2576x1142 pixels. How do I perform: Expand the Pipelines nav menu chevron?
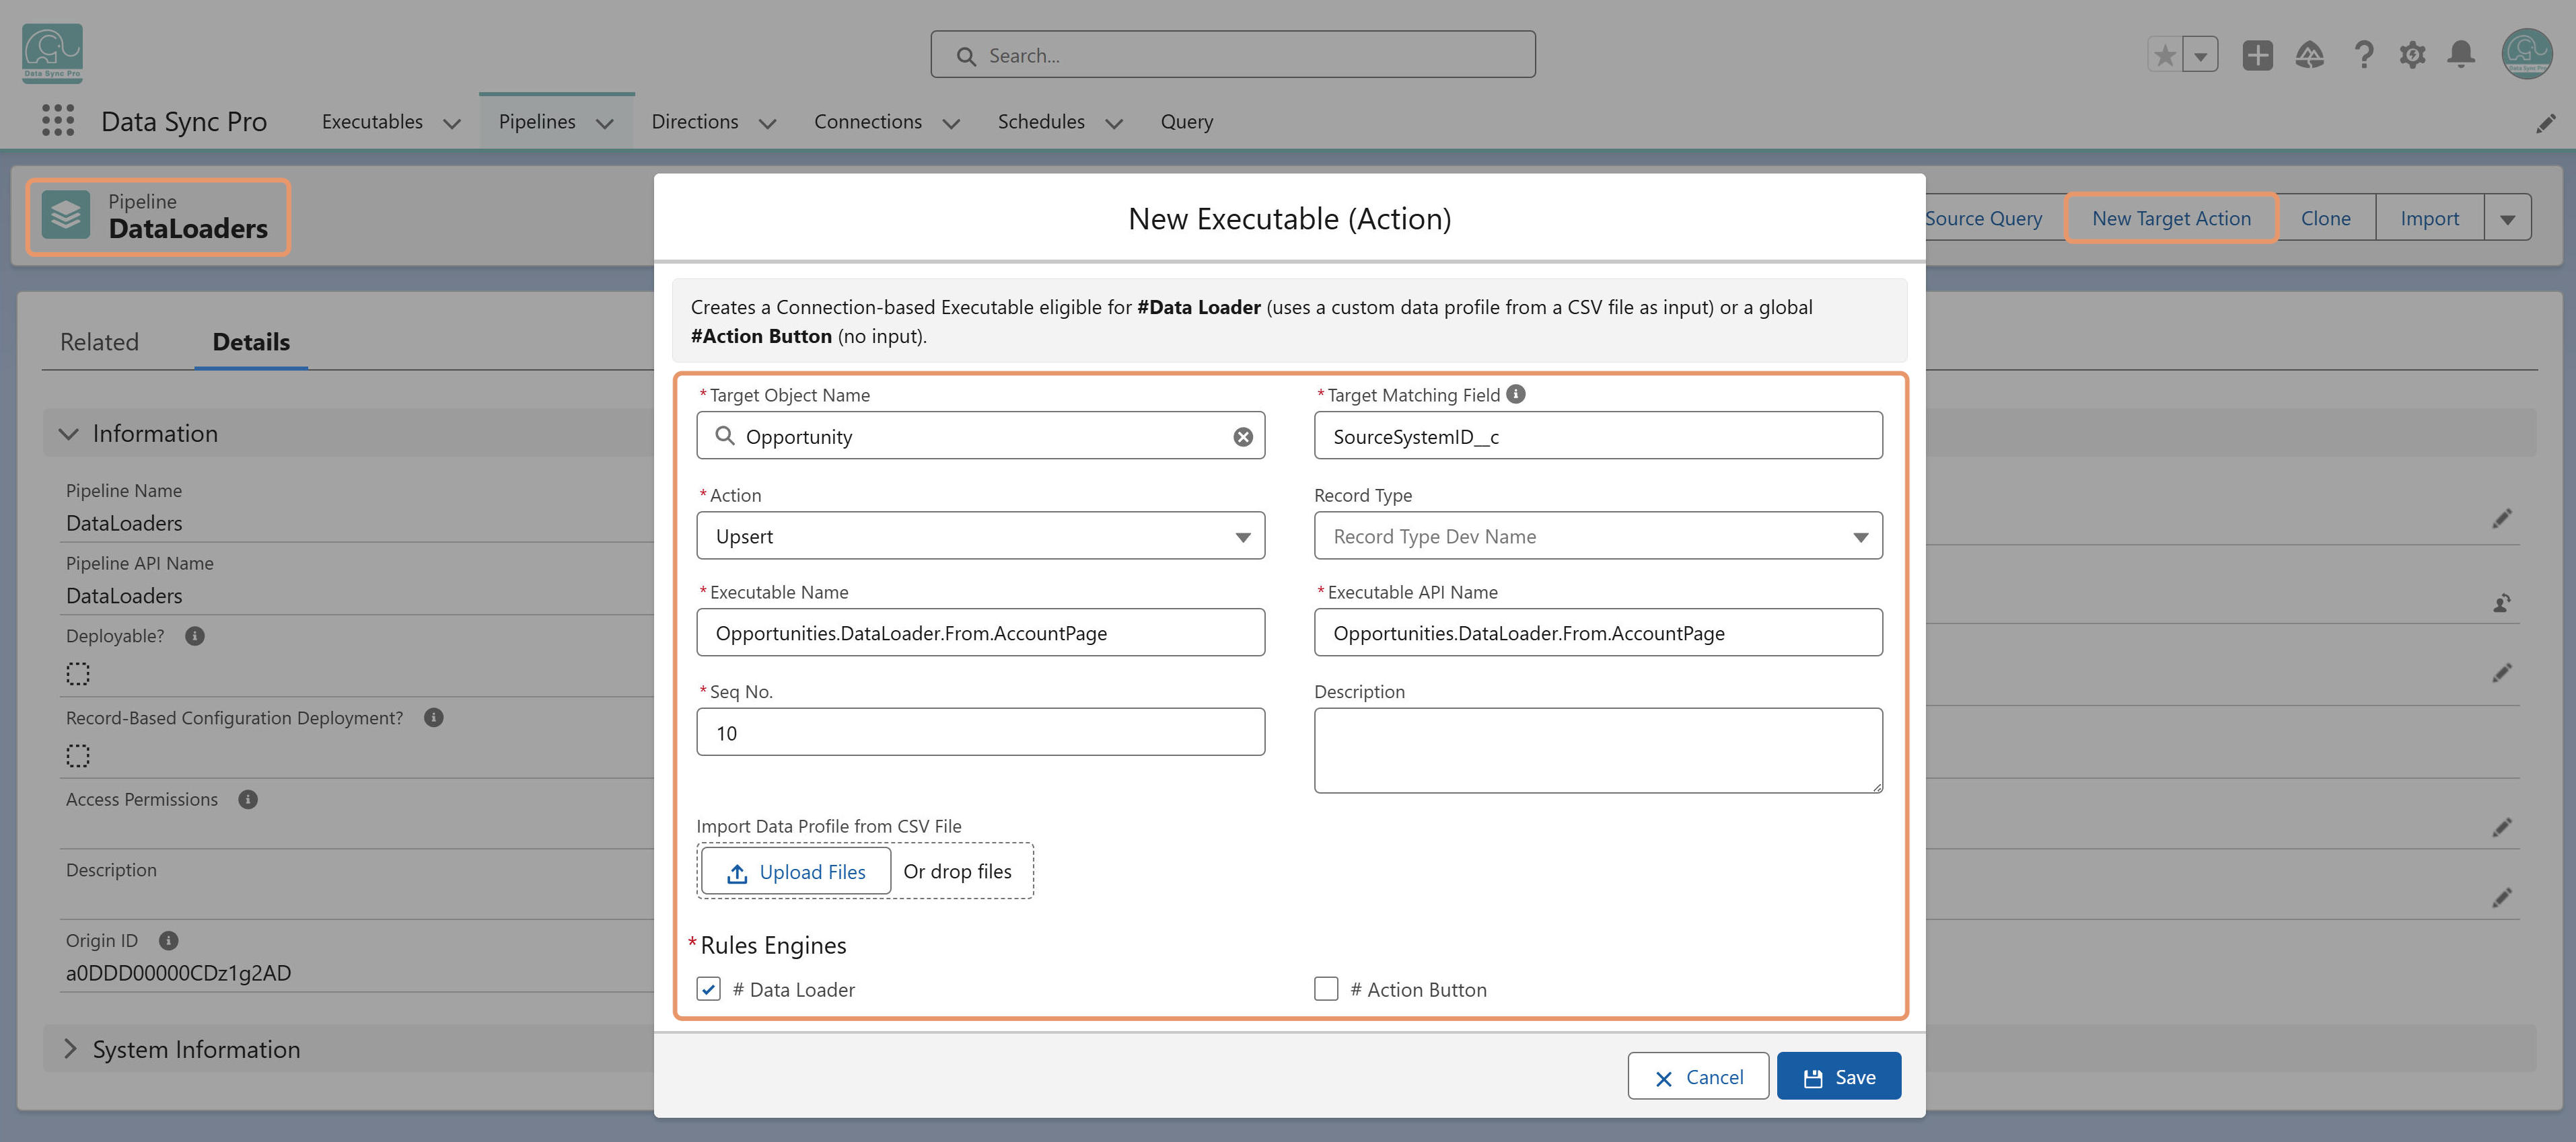click(605, 123)
